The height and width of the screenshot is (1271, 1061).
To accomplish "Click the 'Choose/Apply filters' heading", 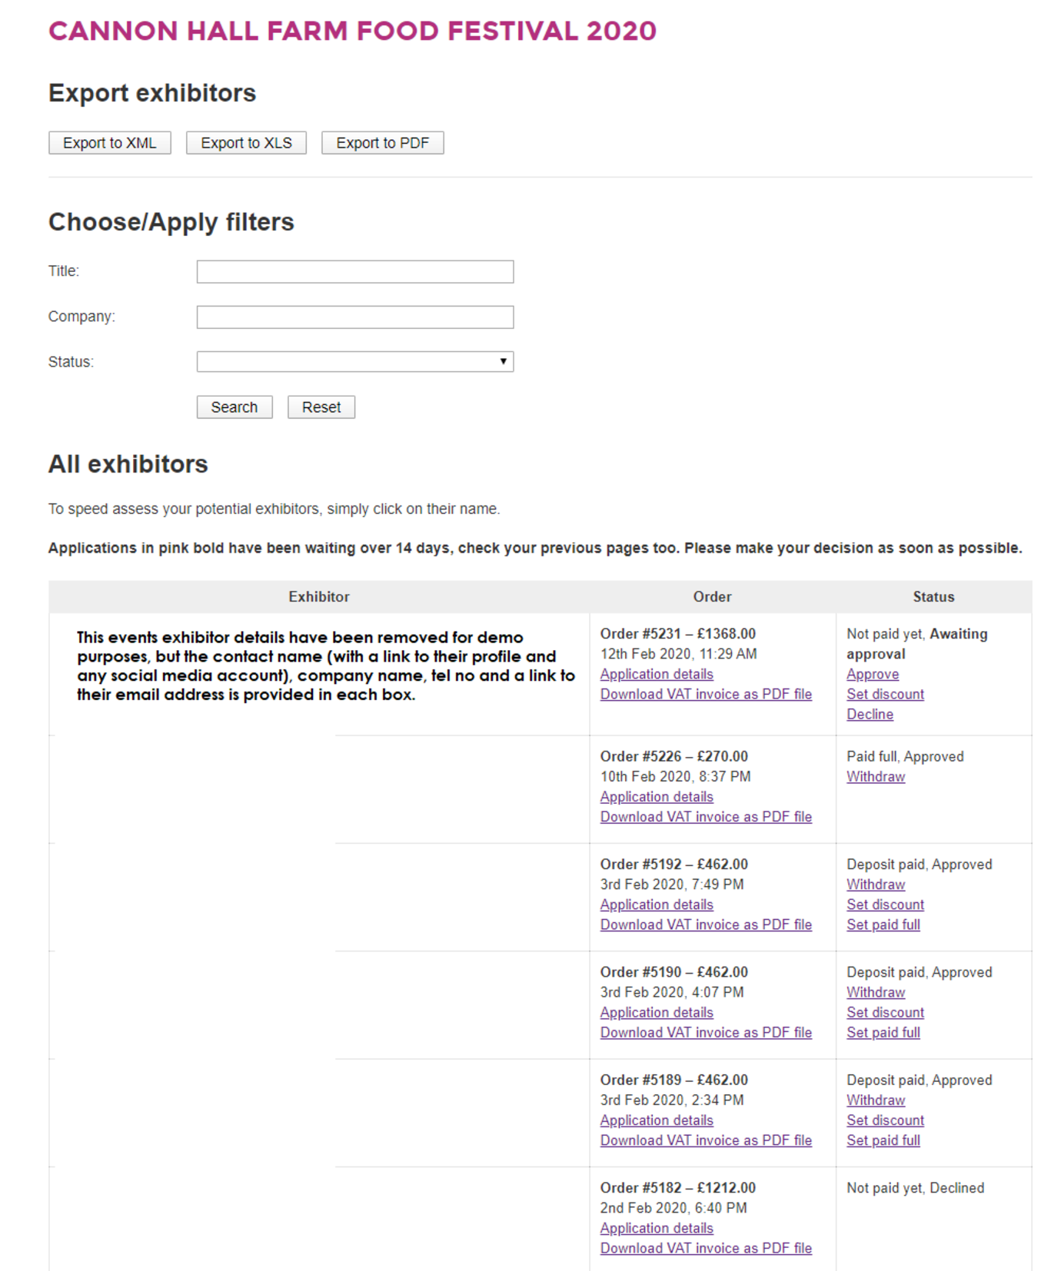I will coord(171,222).
